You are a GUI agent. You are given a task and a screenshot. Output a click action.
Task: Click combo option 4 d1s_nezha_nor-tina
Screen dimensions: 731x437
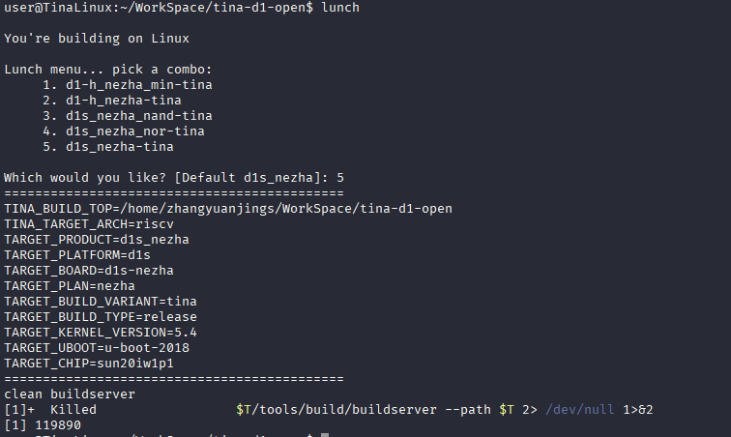(x=123, y=131)
